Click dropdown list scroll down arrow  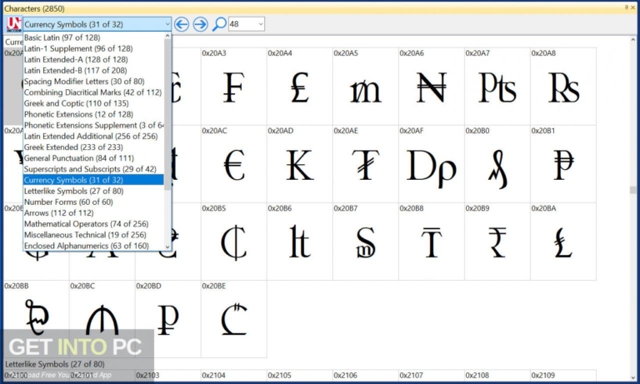(167, 247)
